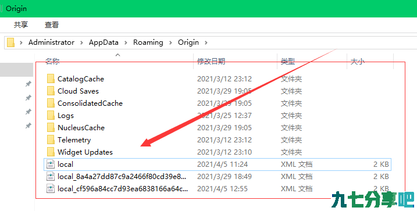Sort by the 修改日期 column header
The width and height of the screenshot is (417, 211).
pyautogui.click(x=211, y=62)
